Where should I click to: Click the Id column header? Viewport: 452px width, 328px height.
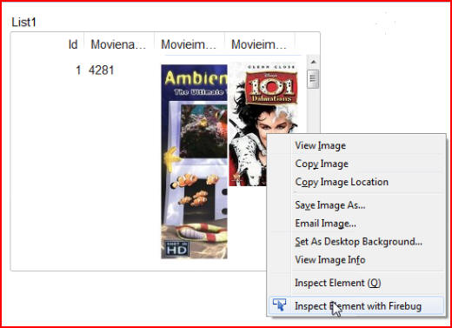73,44
